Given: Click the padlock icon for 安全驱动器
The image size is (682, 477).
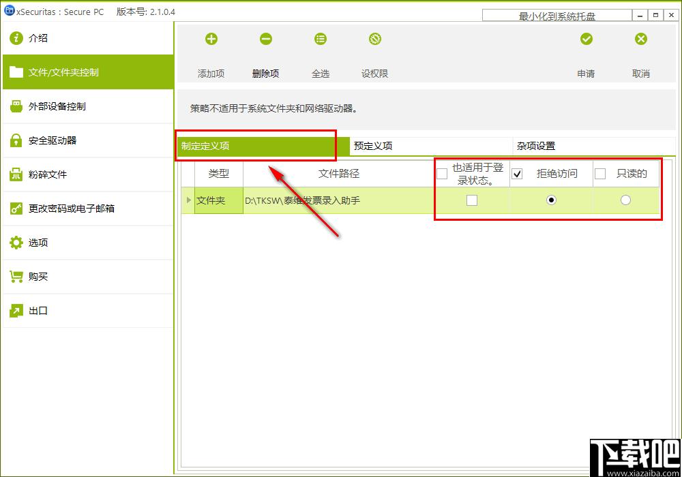Looking at the screenshot, I should point(16,140).
